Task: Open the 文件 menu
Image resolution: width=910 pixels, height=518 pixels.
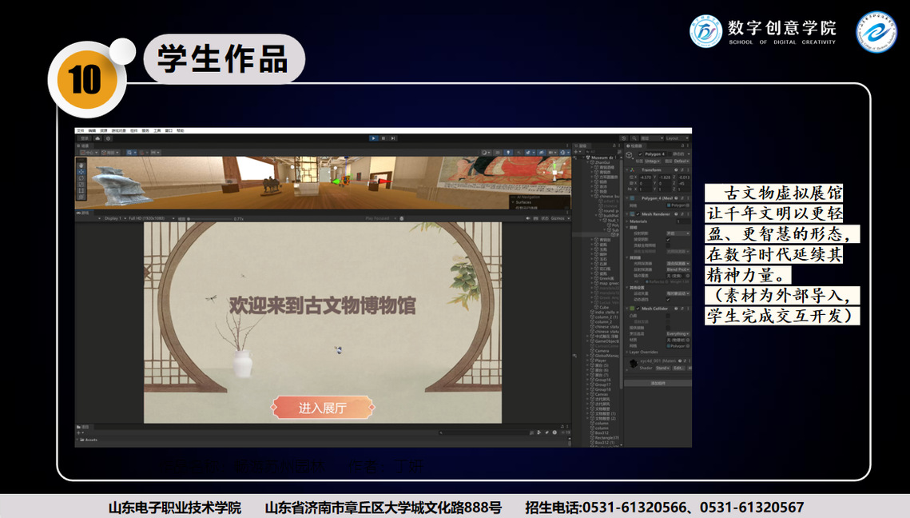Action: [80, 130]
